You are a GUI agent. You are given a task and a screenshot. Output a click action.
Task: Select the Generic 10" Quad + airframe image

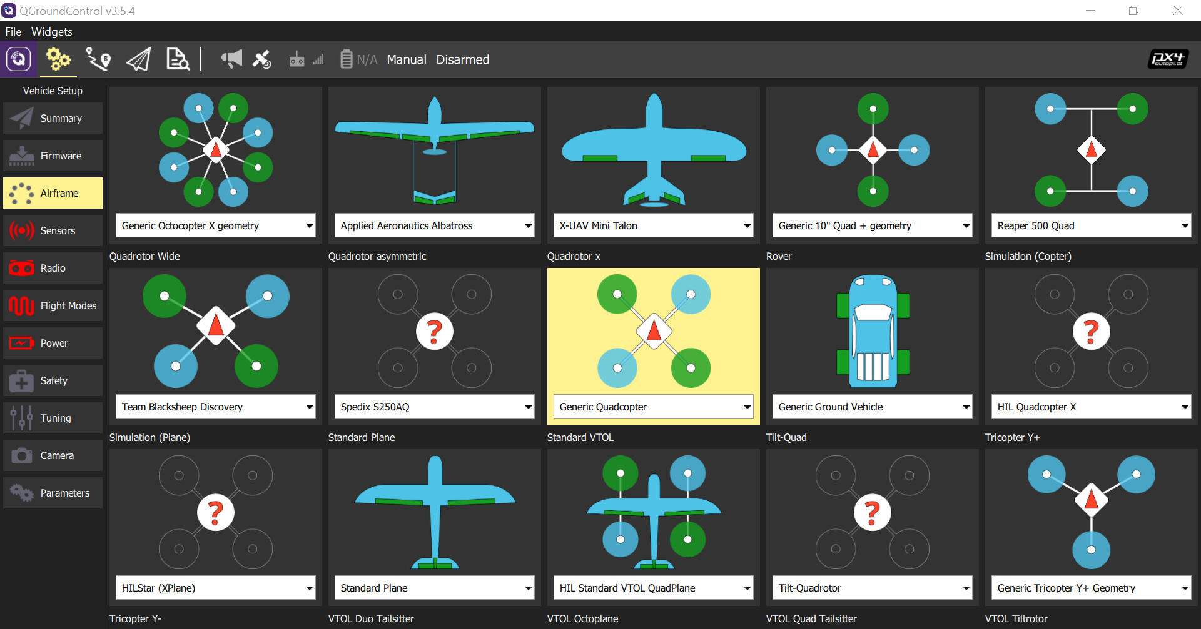[x=873, y=150]
